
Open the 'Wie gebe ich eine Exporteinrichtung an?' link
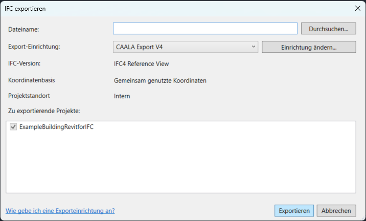pos(60,211)
